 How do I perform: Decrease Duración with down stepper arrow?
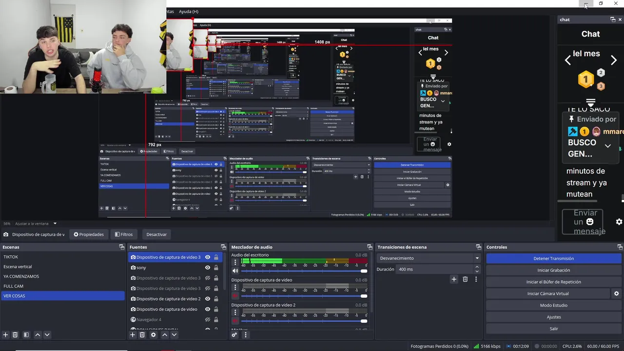click(x=477, y=271)
